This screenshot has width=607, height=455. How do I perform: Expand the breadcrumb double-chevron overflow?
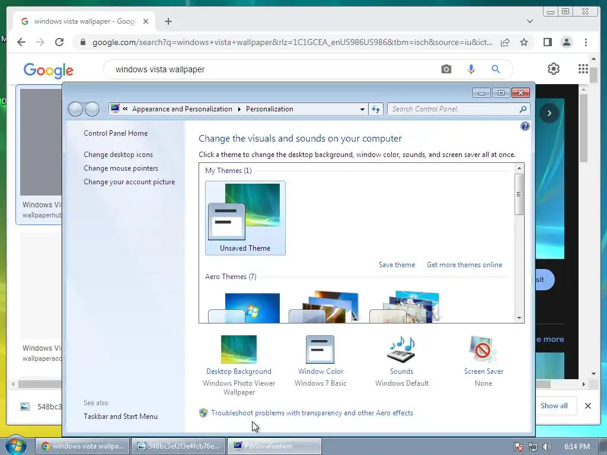(x=125, y=109)
